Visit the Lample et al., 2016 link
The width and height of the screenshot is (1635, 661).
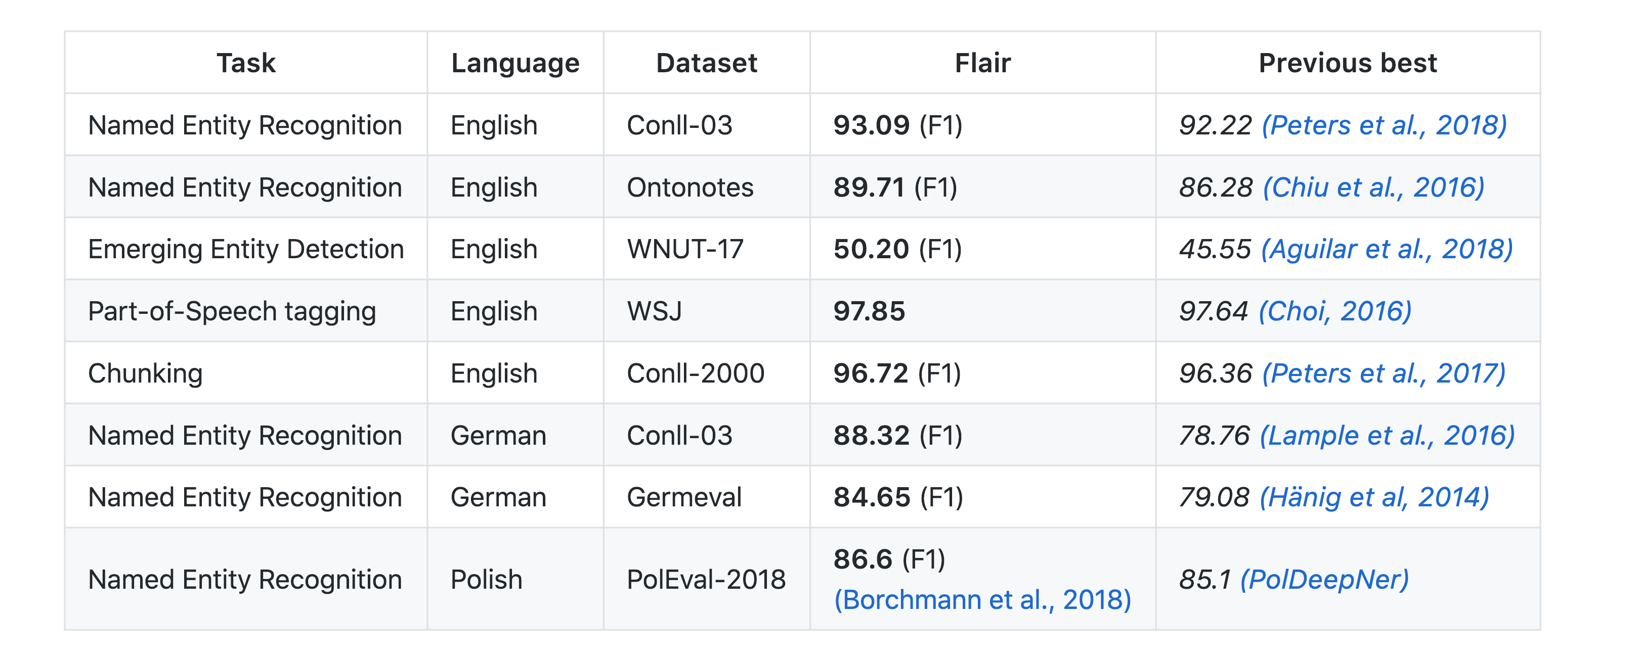1387,436
